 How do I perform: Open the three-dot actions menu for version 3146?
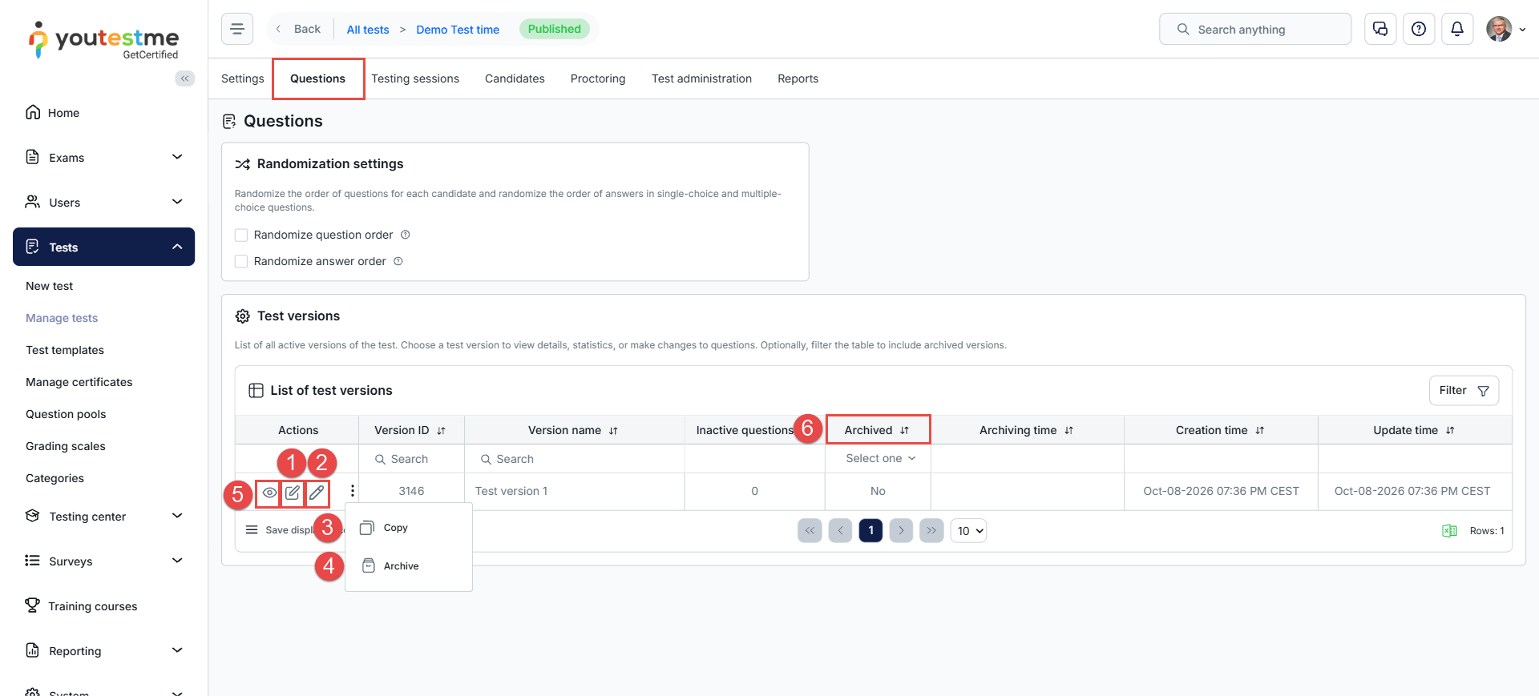click(353, 491)
